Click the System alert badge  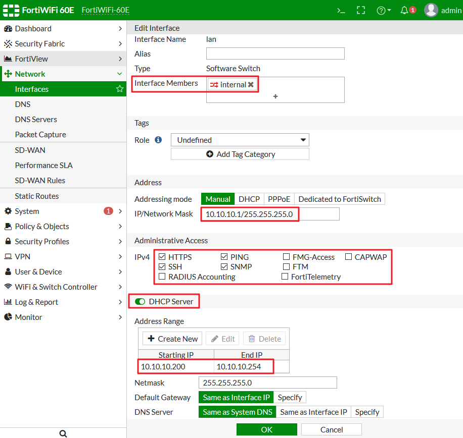tap(108, 211)
